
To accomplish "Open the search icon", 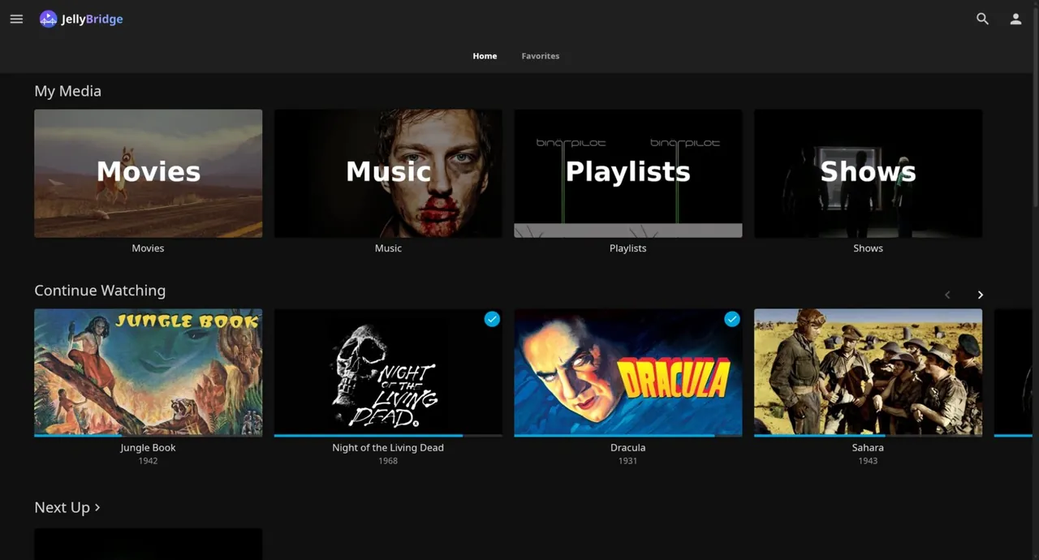I will (x=982, y=19).
